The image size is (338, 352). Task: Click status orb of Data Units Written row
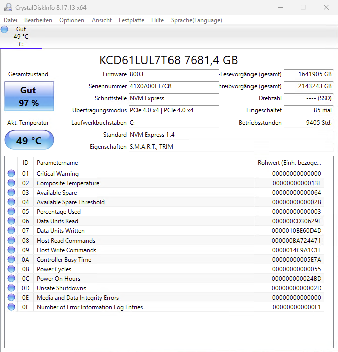11,231
